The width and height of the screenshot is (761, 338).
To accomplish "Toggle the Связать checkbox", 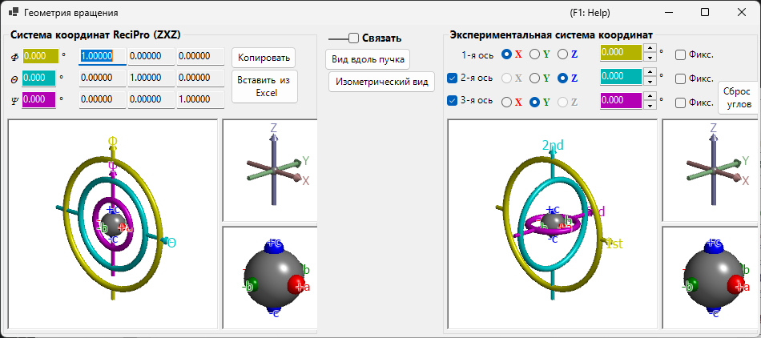I will pos(353,38).
